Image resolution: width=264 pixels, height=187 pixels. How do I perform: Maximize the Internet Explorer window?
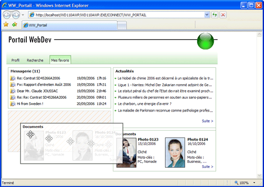(x=251, y=6)
